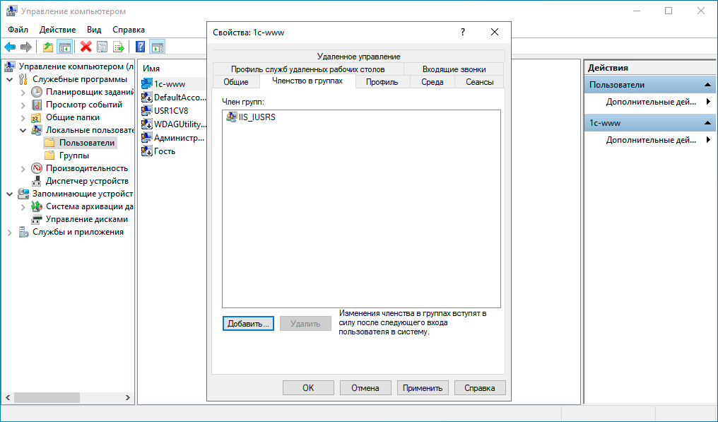Image resolution: width=718 pixels, height=422 pixels.
Task: Open Дополнительные действия under 1c-www
Action: pos(651,140)
